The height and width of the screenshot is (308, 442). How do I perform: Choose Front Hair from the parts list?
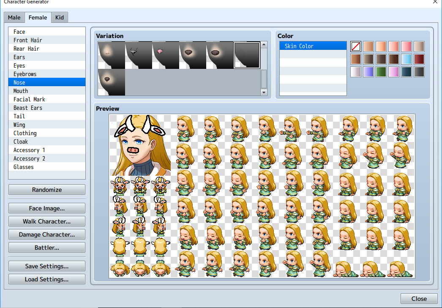click(x=28, y=40)
